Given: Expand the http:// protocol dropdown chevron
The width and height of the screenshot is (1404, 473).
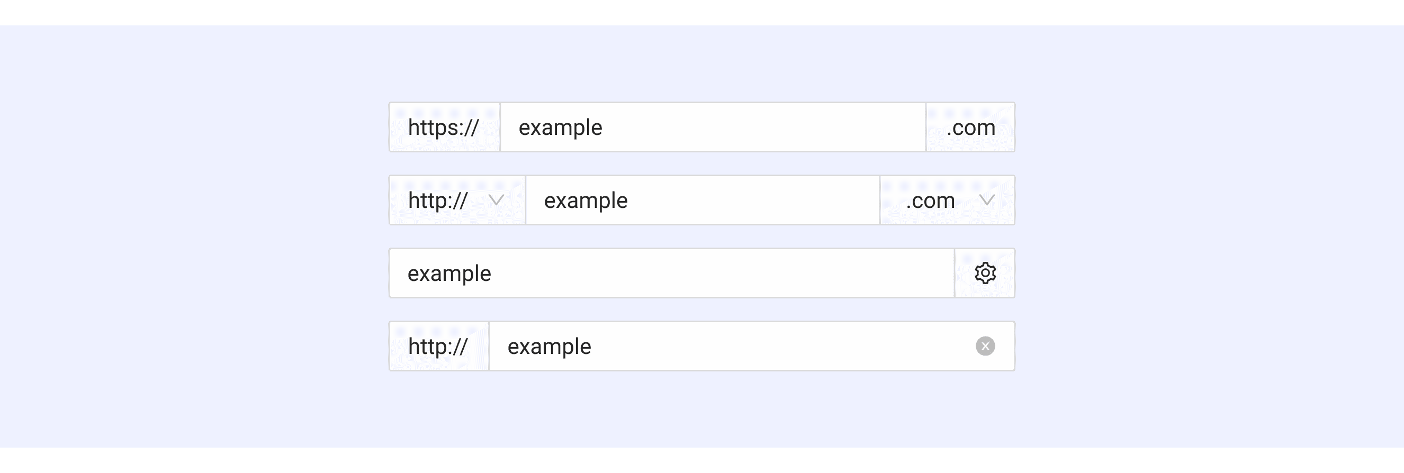Looking at the screenshot, I should click(496, 200).
